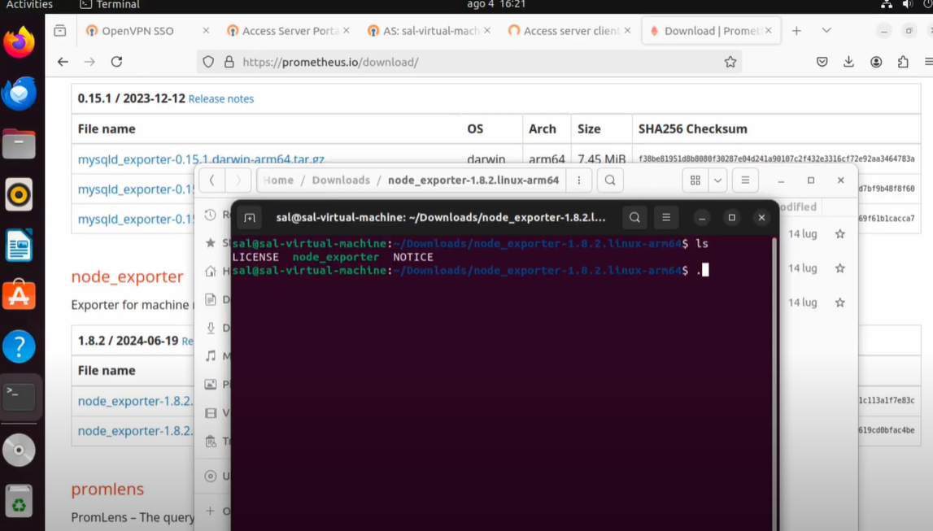The width and height of the screenshot is (933, 531).
Task: Close the OpenVPN SSO tab
Action: coord(206,30)
